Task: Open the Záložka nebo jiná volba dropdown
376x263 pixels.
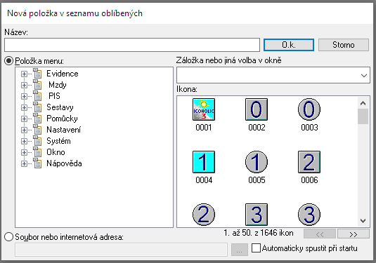Action: point(364,75)
